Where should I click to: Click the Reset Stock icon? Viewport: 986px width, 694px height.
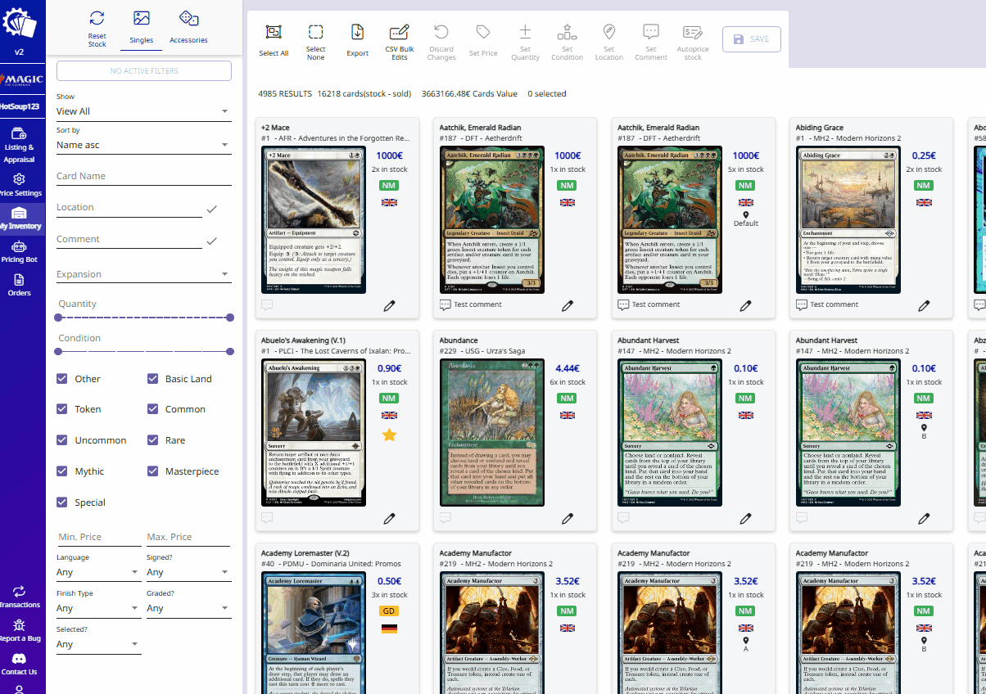pos(97,18)
